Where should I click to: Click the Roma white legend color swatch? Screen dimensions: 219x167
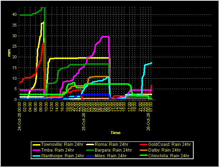pyautogui.click(x=90, y=145)
